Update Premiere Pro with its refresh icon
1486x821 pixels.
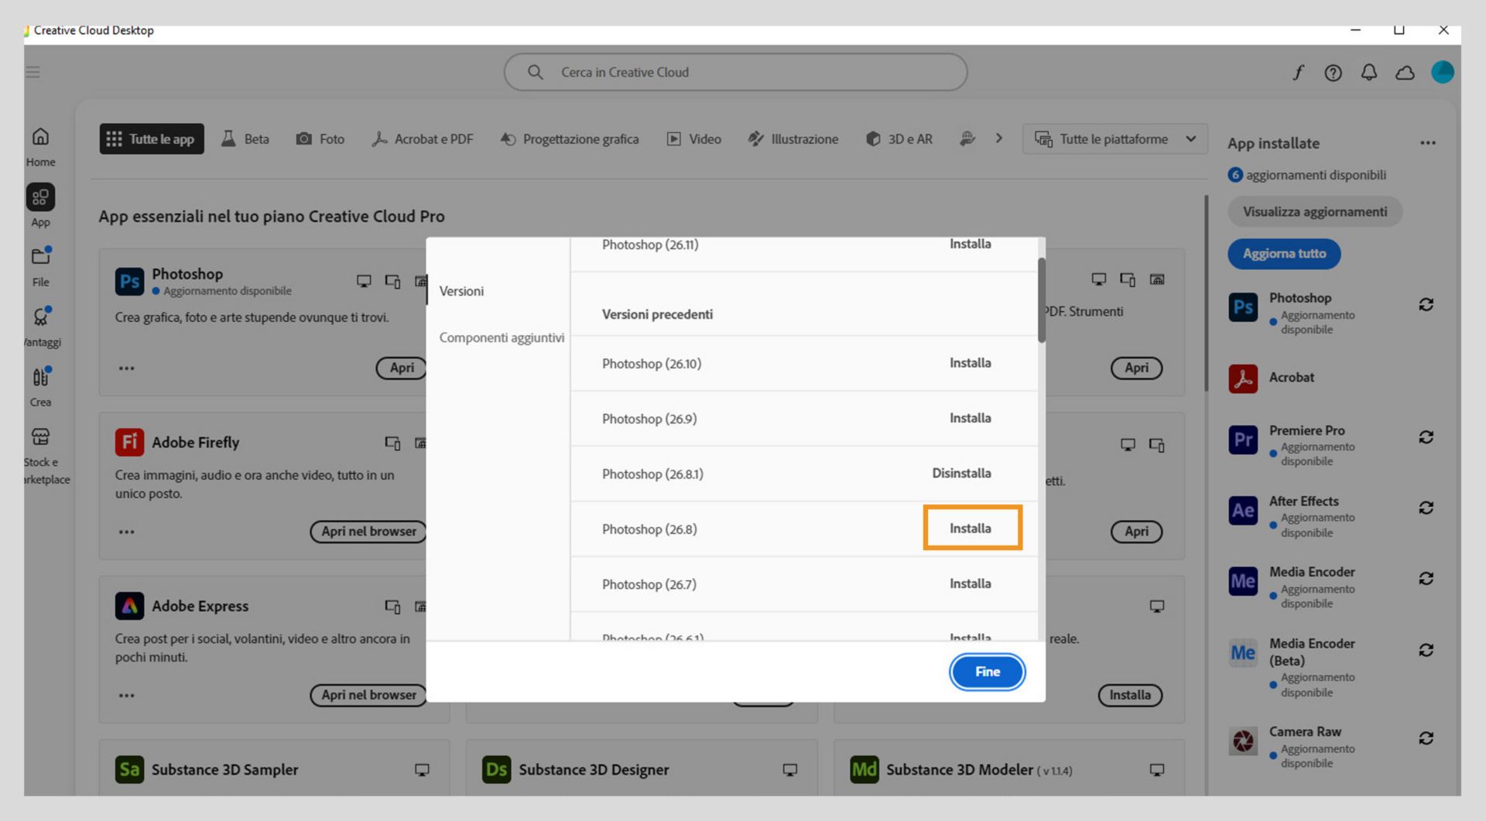tap(1426, 437)
